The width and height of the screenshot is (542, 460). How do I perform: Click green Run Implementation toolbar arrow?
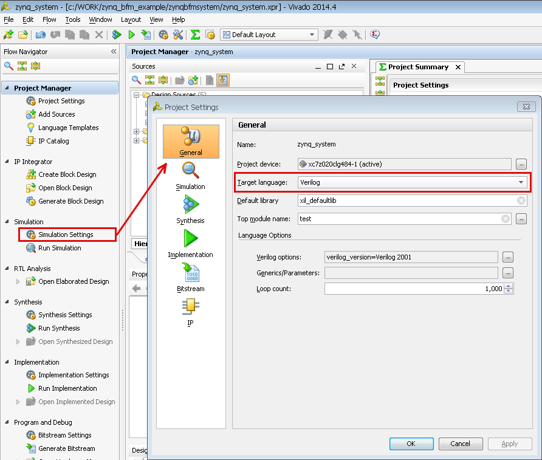(131, 35)
